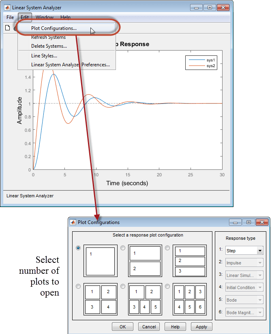Open the Step response type dropdown
272x334 pixels.
(244, 251)
